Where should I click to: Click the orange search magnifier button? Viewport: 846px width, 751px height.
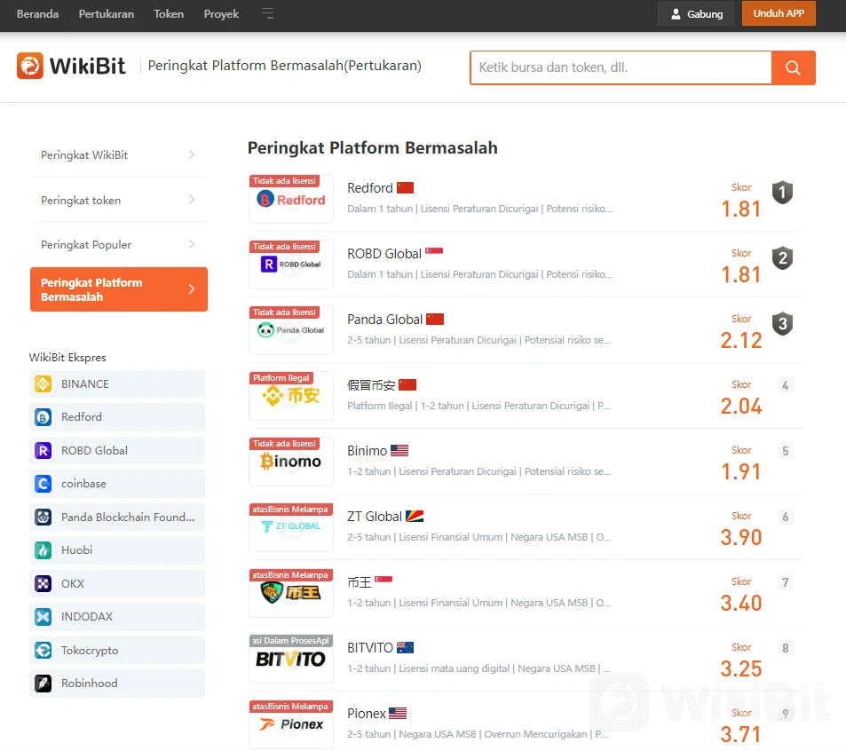[793, 68]
